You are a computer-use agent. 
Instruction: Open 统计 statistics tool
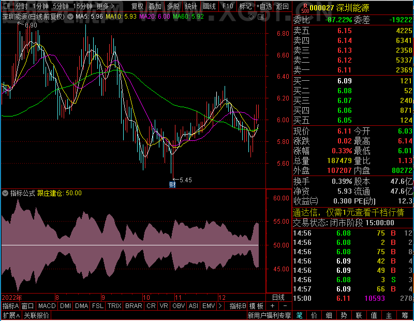[x=191, y=6]
